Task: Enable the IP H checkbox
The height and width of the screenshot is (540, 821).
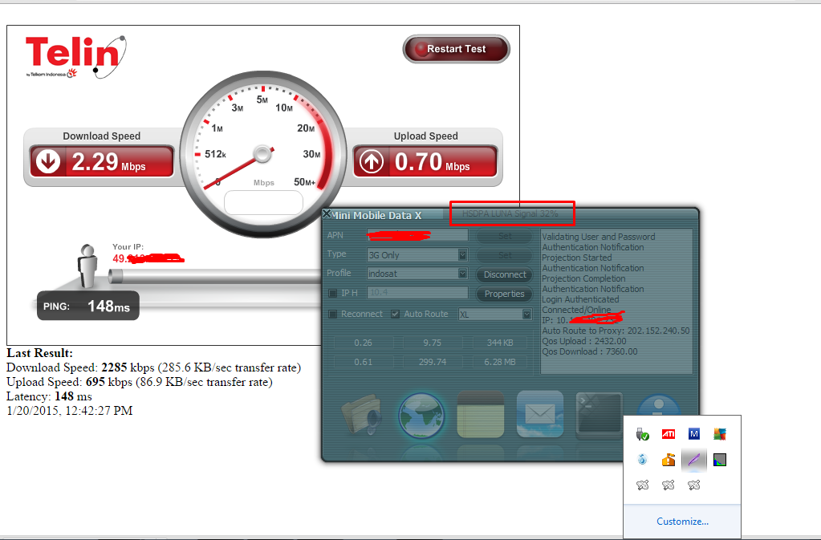Action: (x=332, y=293)
